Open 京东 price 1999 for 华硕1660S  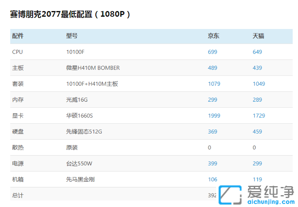(214, 116)
